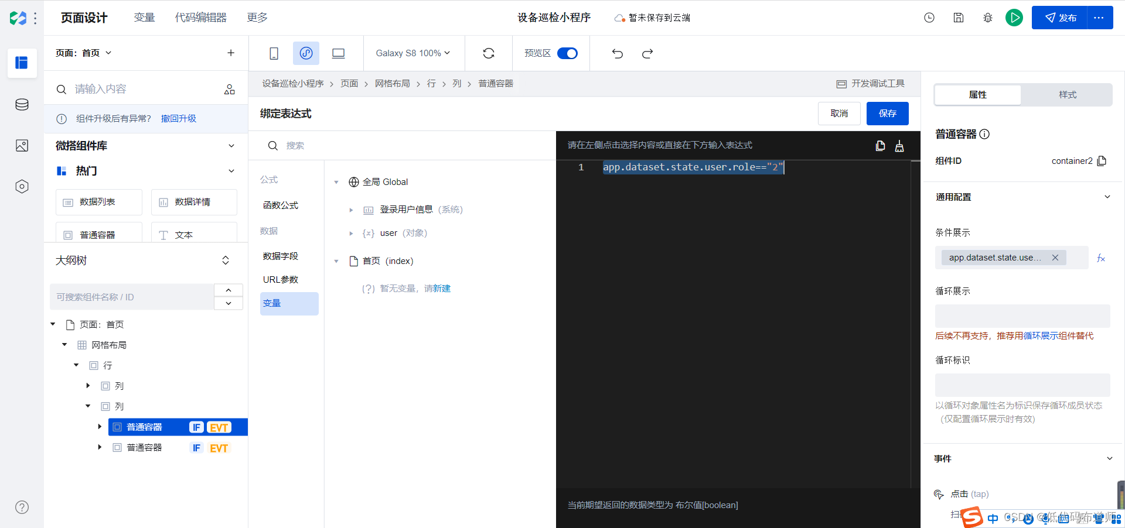Open the 更多 top menu
The width and height of the screenshot is (1125, 528).
(x=257, y=18)
